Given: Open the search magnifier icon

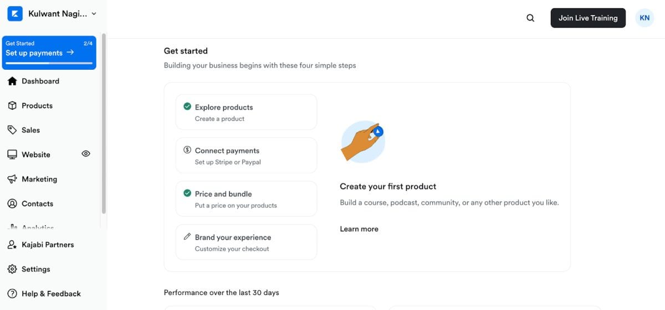Looking at the screenshot, I should pyautogui.click(x=530, y=18).
